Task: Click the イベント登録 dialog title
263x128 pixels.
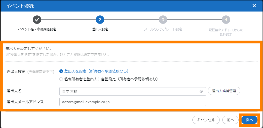Action: point(20,6)
